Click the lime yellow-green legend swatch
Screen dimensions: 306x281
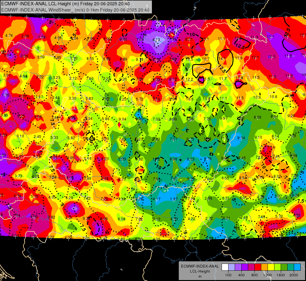(x=277, y=267)
